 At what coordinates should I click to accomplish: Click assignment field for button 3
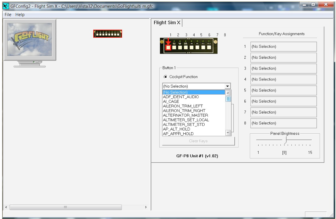click(283, 68)
